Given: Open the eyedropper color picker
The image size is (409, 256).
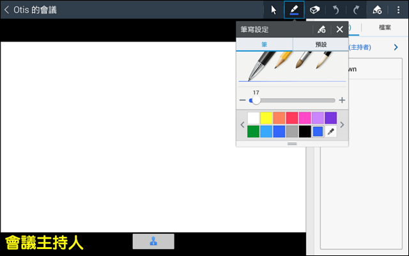Looking at the screenshot, I should click(331, 132).
